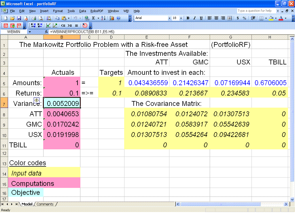Apply Percent style formatting
The image size is (295, 221).
pos(244,18)
